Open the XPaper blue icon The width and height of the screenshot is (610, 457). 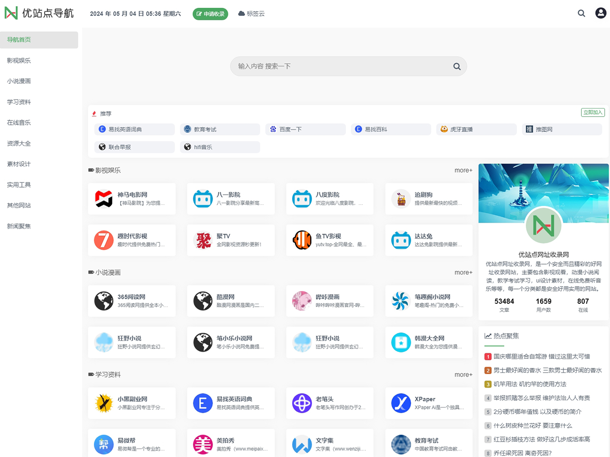click(401, 403)
